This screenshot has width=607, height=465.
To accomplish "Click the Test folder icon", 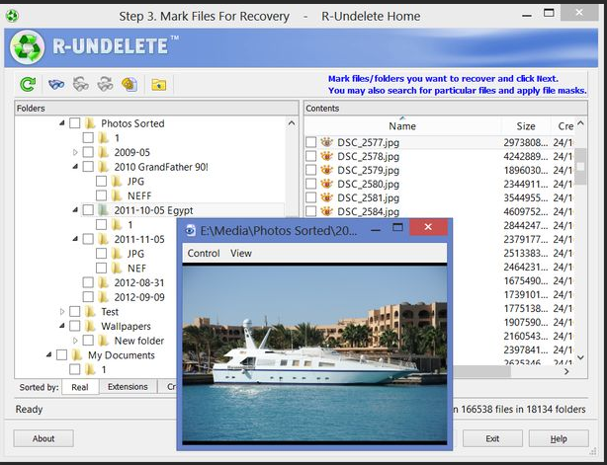I will point(90,312).
